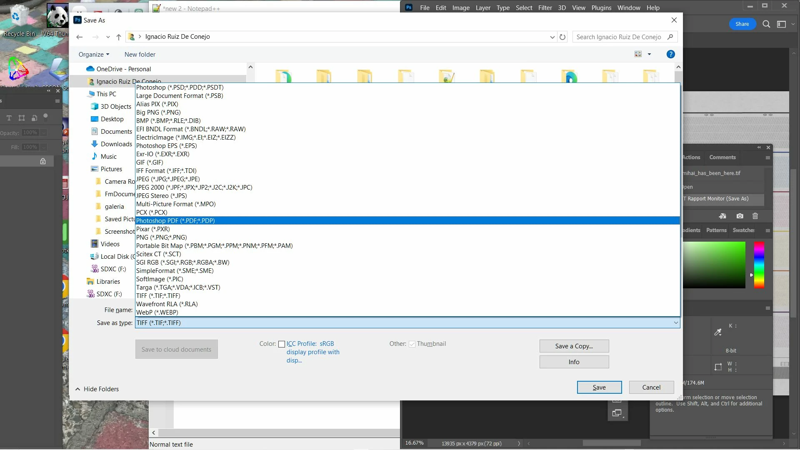This screenshot has height=450, width=800.
Task: Select Photoshop PDF format from list
Action: click(175, 221)
